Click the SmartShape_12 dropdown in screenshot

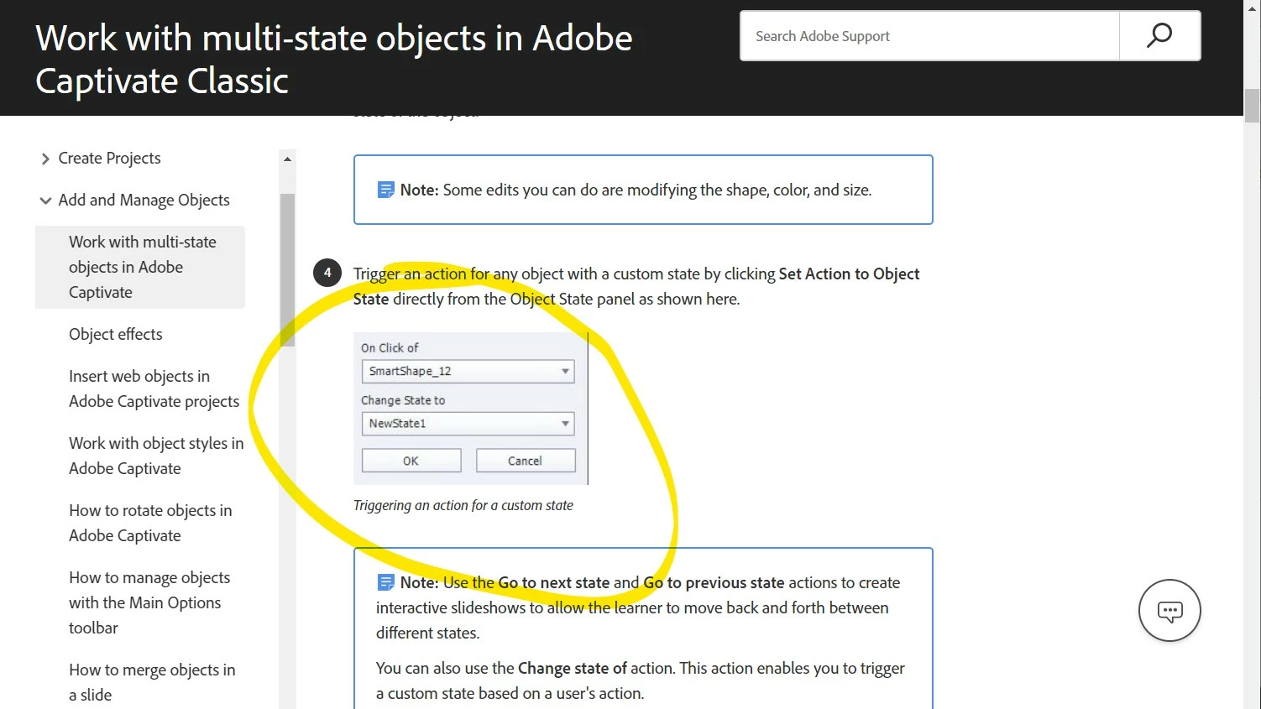[x=468, y=371]
